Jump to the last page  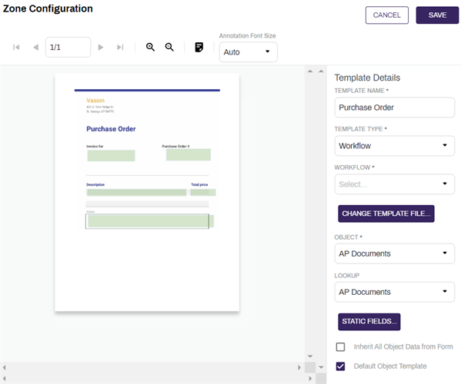pyautogui.click(x=120, y=47)
